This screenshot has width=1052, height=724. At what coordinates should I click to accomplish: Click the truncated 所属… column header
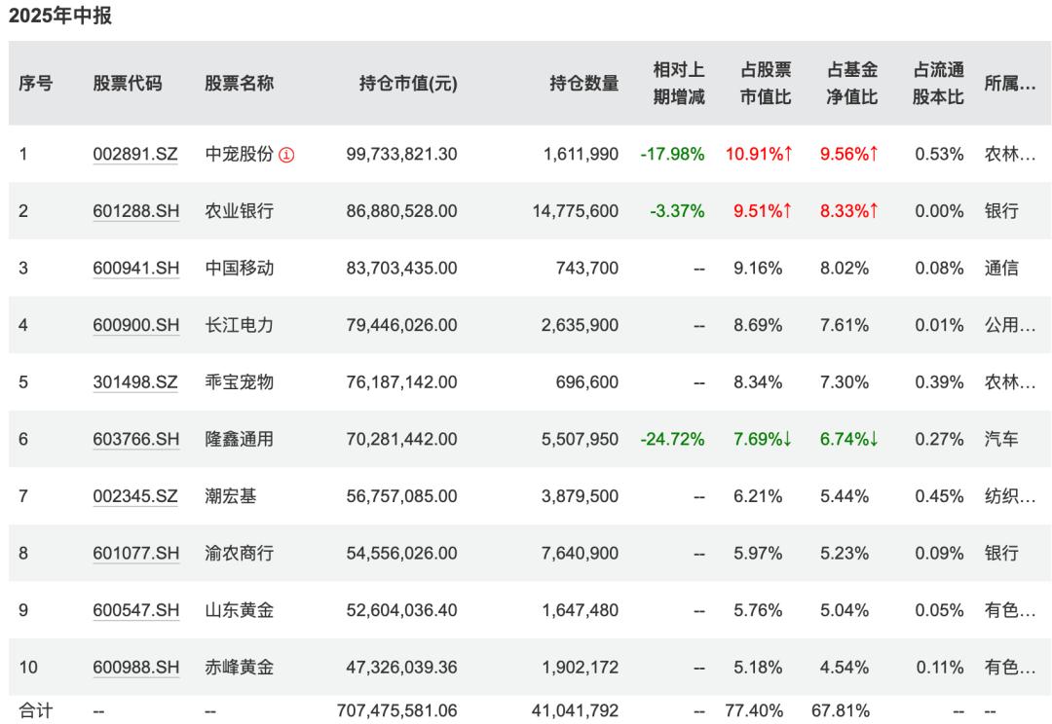coord(1010,83)
